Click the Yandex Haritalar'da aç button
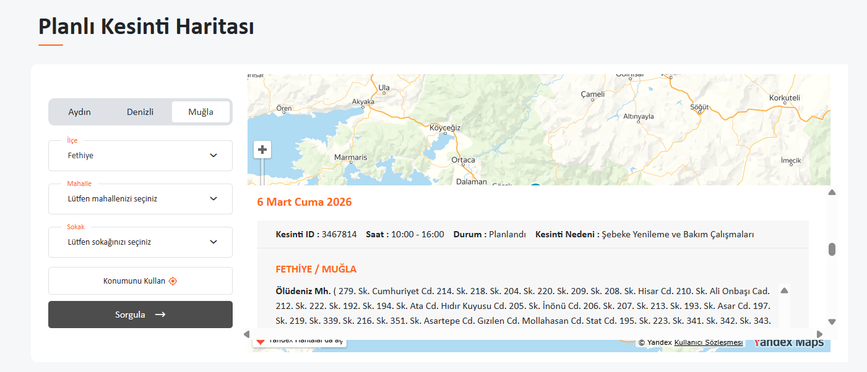The width and height of the screenshot is (867, 372). 300,341
